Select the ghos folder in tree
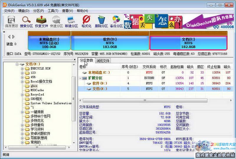 (34, 86)
